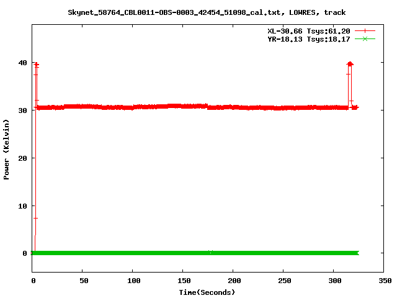Click the y-axis tick label 20
Image resolution: width=397 pixels, height=298 pixels.
click(x=22, y=158)
